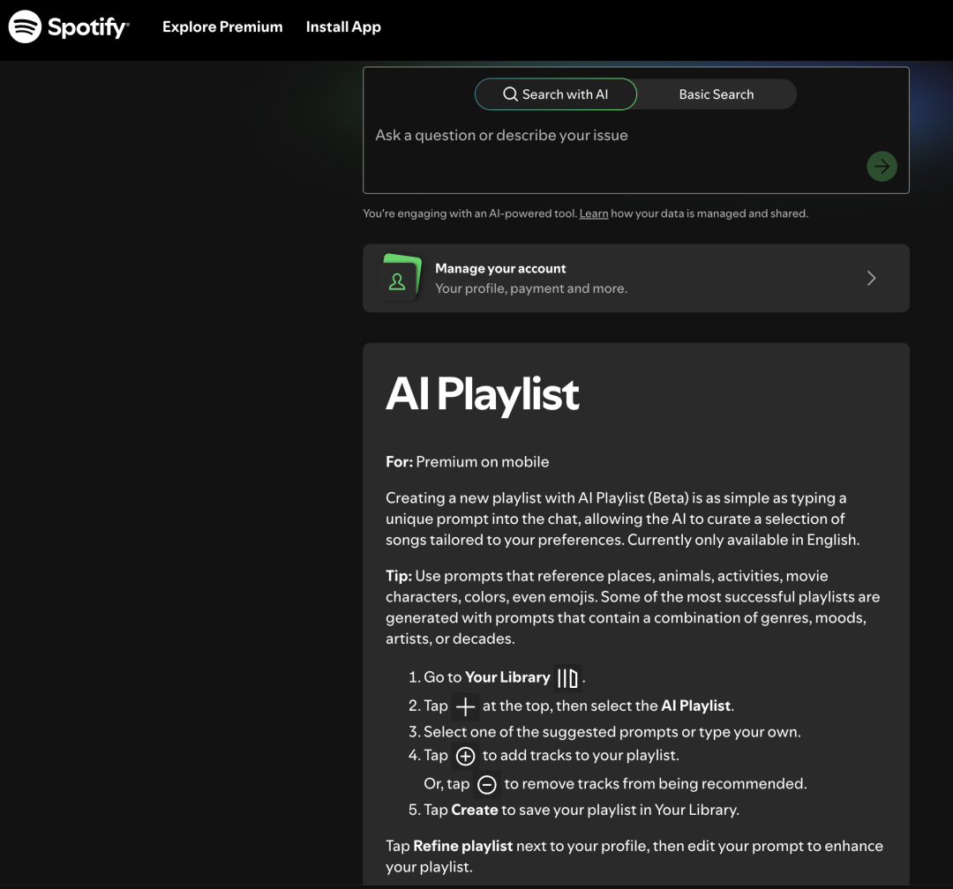
Task: Click the Your Library icon in step 1
Action: (567, 677)
